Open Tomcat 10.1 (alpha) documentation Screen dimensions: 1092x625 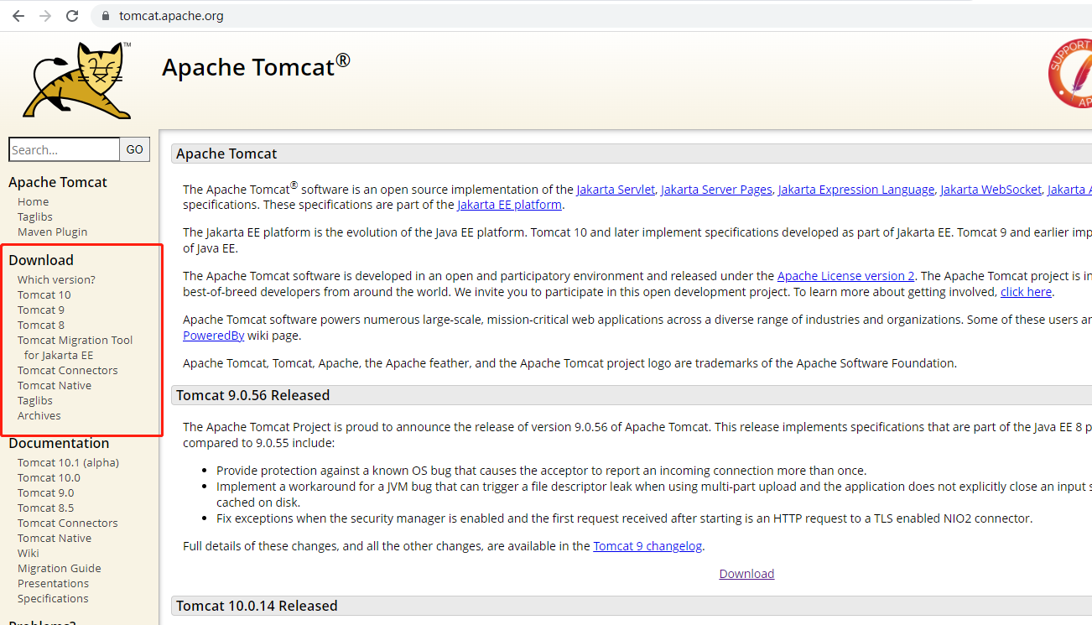click(x=68, y=462)
